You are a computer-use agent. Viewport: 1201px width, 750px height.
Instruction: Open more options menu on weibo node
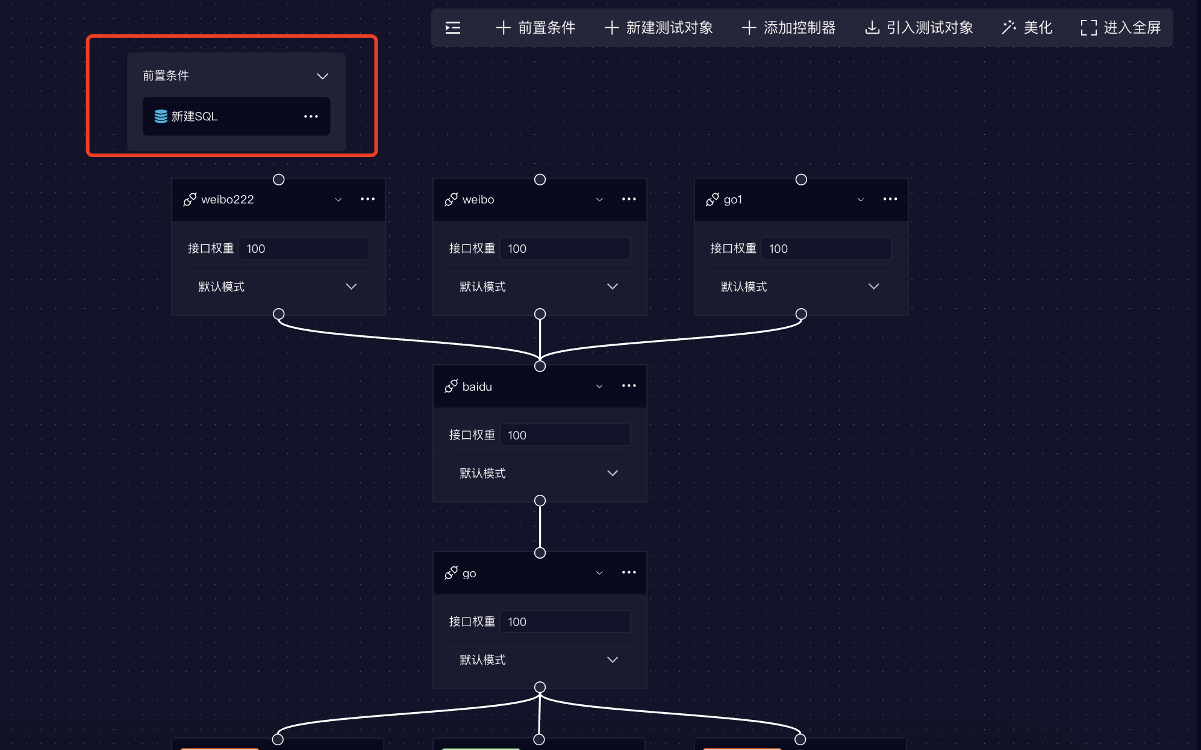coord(629,199)
